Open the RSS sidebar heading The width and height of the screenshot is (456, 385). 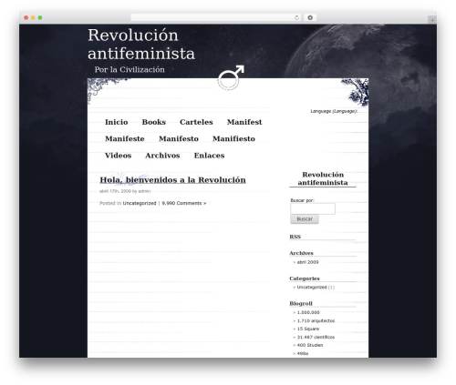pyautogui.click(x=295, y=237)
